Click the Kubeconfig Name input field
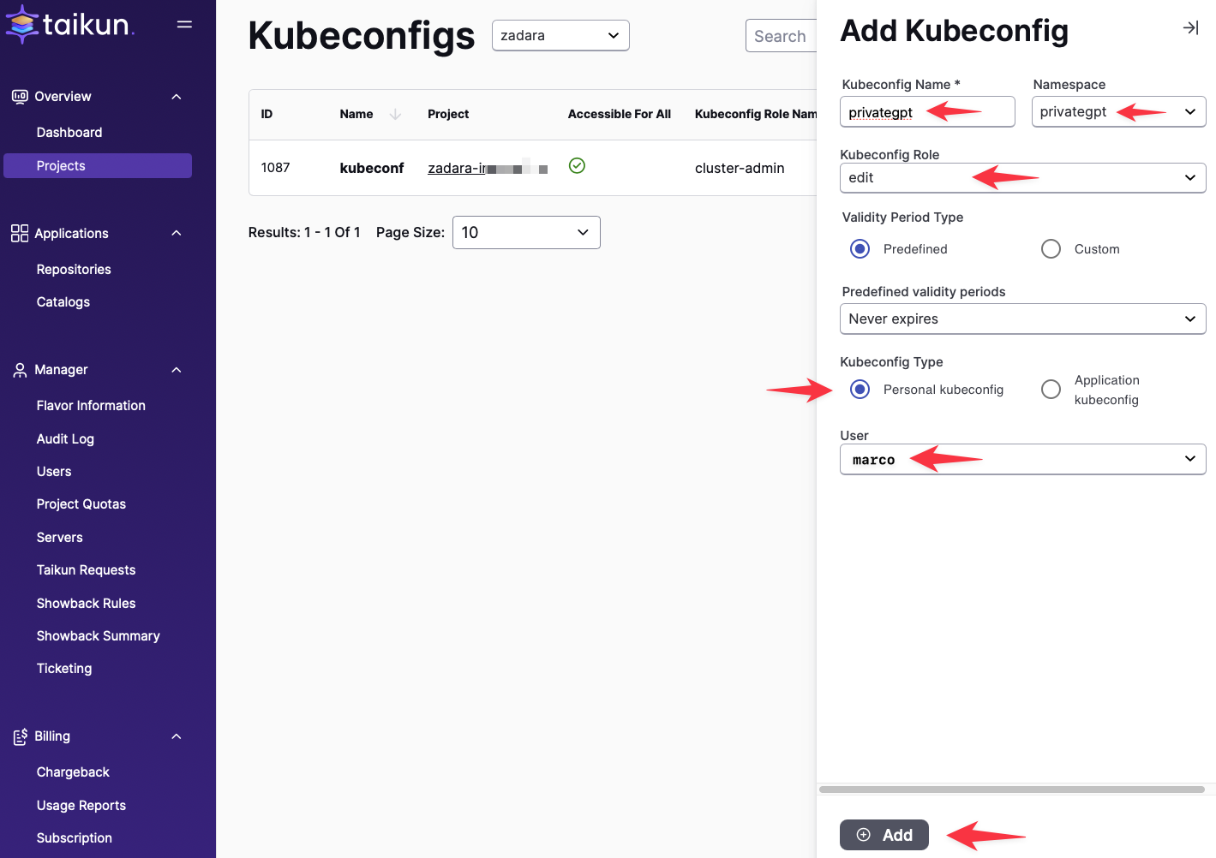Viewport: 1216px width, 858px height. [x=927, y=112]
